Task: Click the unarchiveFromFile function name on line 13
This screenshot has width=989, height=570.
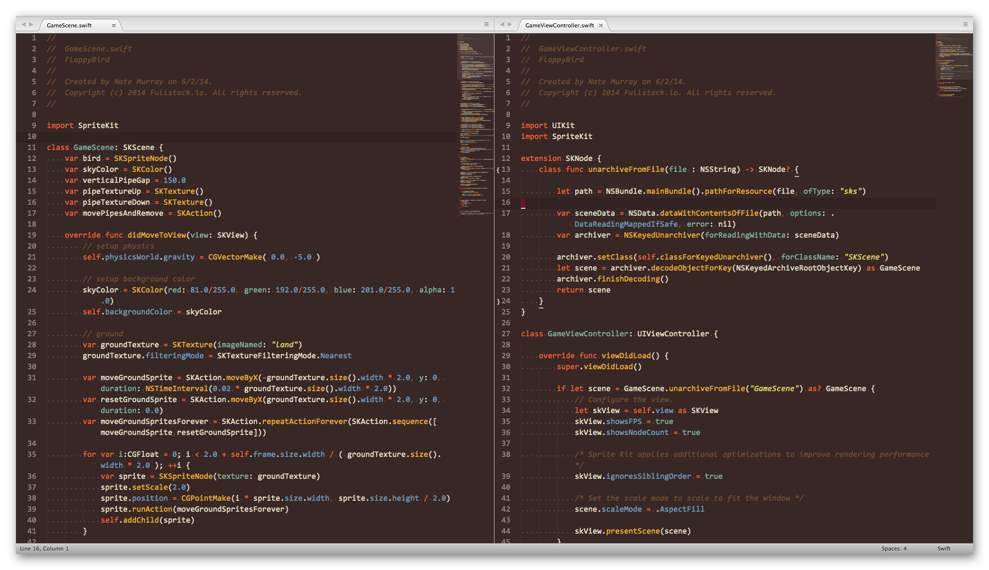Action: click(627, 169)
